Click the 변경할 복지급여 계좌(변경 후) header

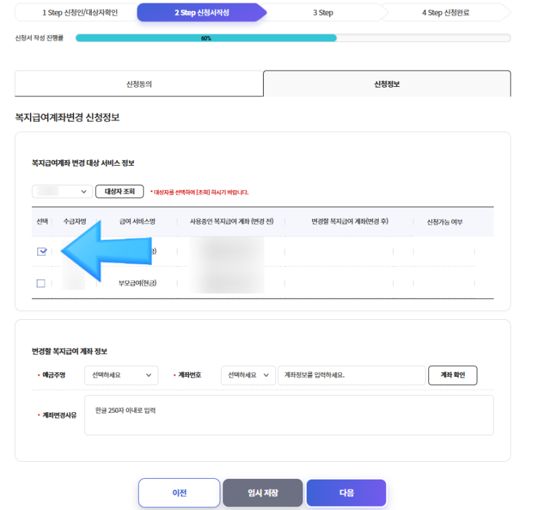(350, 221)
